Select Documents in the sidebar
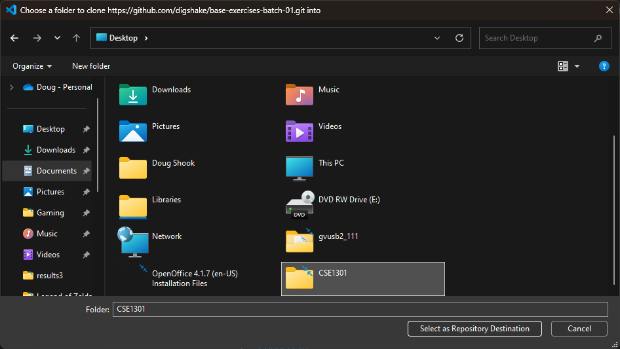The height and width of the screenshot is (349, 620). point(56,171)
